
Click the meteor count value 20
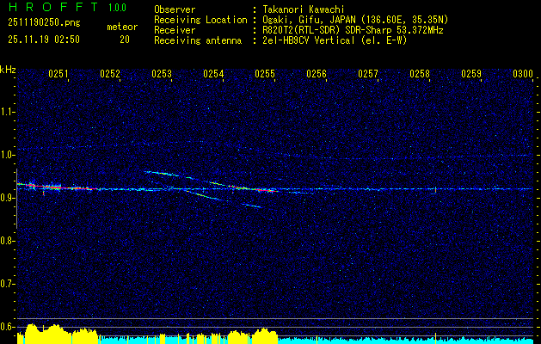(x=125, y=40)
